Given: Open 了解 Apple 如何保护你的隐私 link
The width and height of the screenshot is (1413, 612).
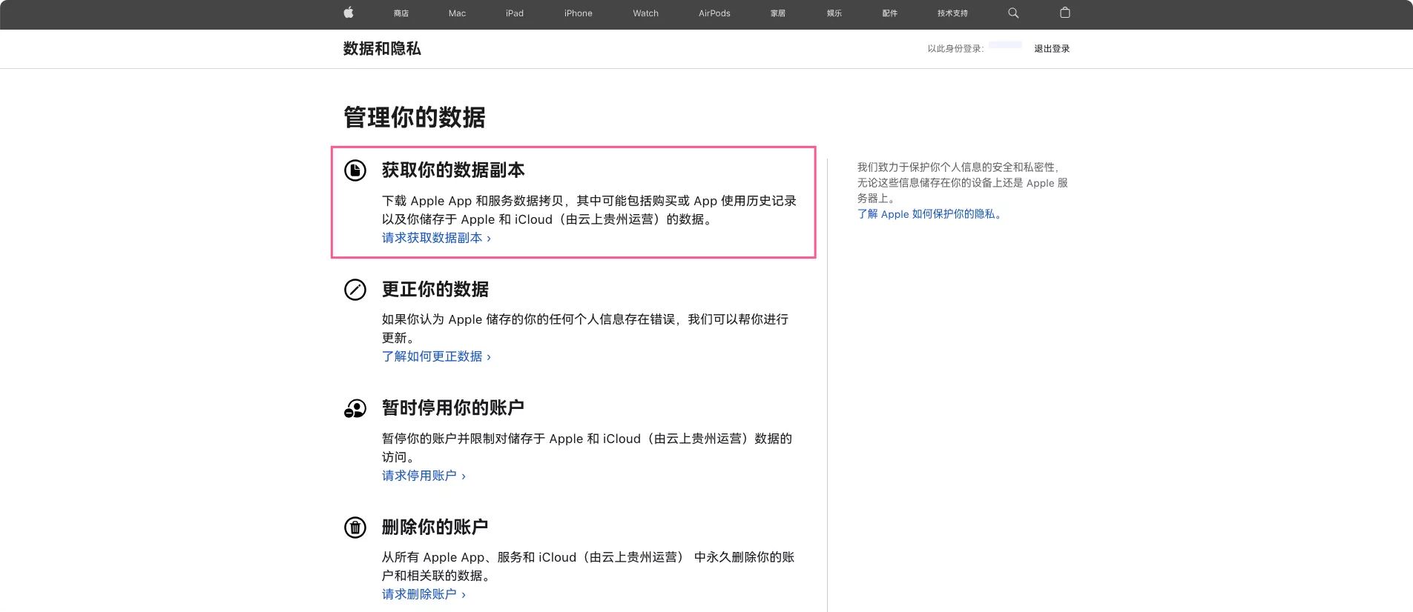Looking at the screenshot, I should tap(930, 214).
